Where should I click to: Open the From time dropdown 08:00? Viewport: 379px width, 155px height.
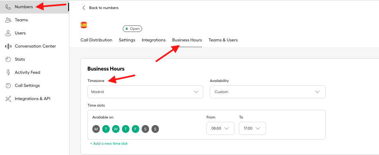pyautogui.click(x=221, y=128)
